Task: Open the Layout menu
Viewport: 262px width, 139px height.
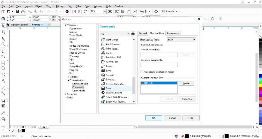Action: point(28,6)
